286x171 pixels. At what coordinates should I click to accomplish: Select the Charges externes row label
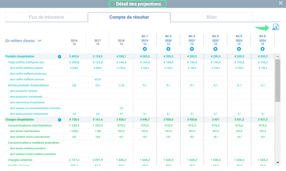[x=20, y=160]
